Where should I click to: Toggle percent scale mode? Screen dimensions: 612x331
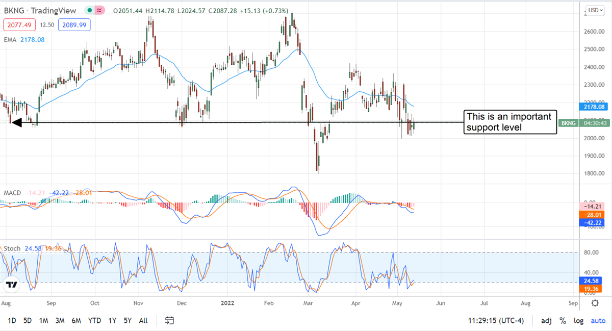[563, 321]
